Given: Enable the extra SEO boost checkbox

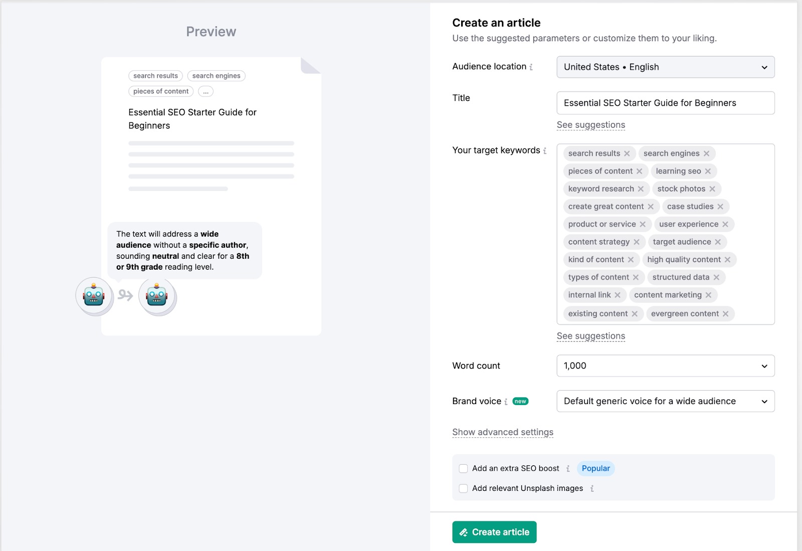Looking at the screenshot, I should point(464,468).
